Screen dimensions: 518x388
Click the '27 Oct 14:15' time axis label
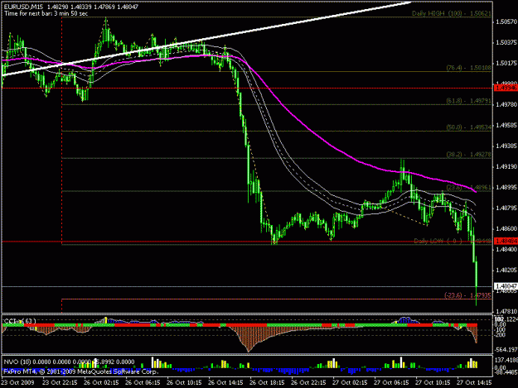tap(474, 382)
